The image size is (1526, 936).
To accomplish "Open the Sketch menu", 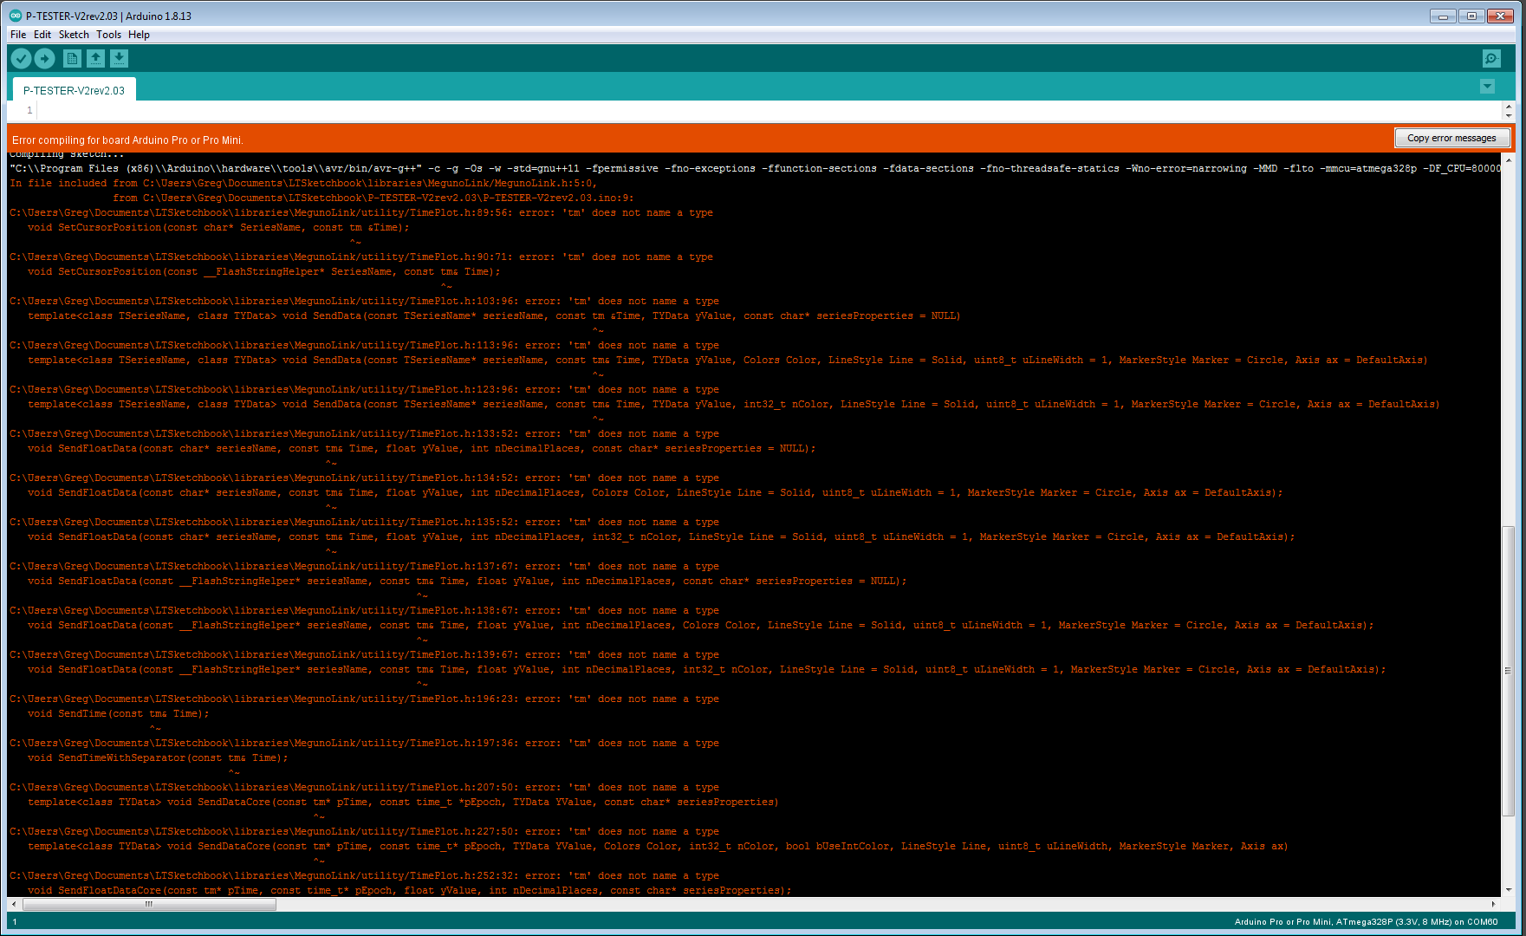I will pyautogui.click(x=74, y=35).
